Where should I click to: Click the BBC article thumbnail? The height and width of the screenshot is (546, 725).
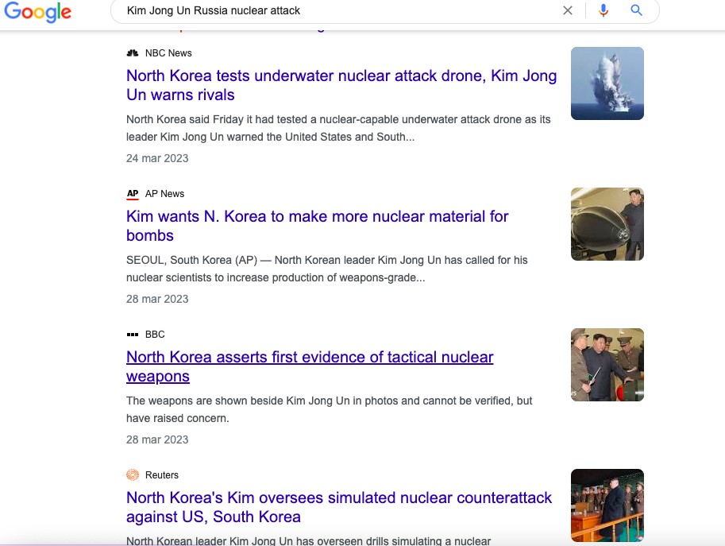click(607, 365)
